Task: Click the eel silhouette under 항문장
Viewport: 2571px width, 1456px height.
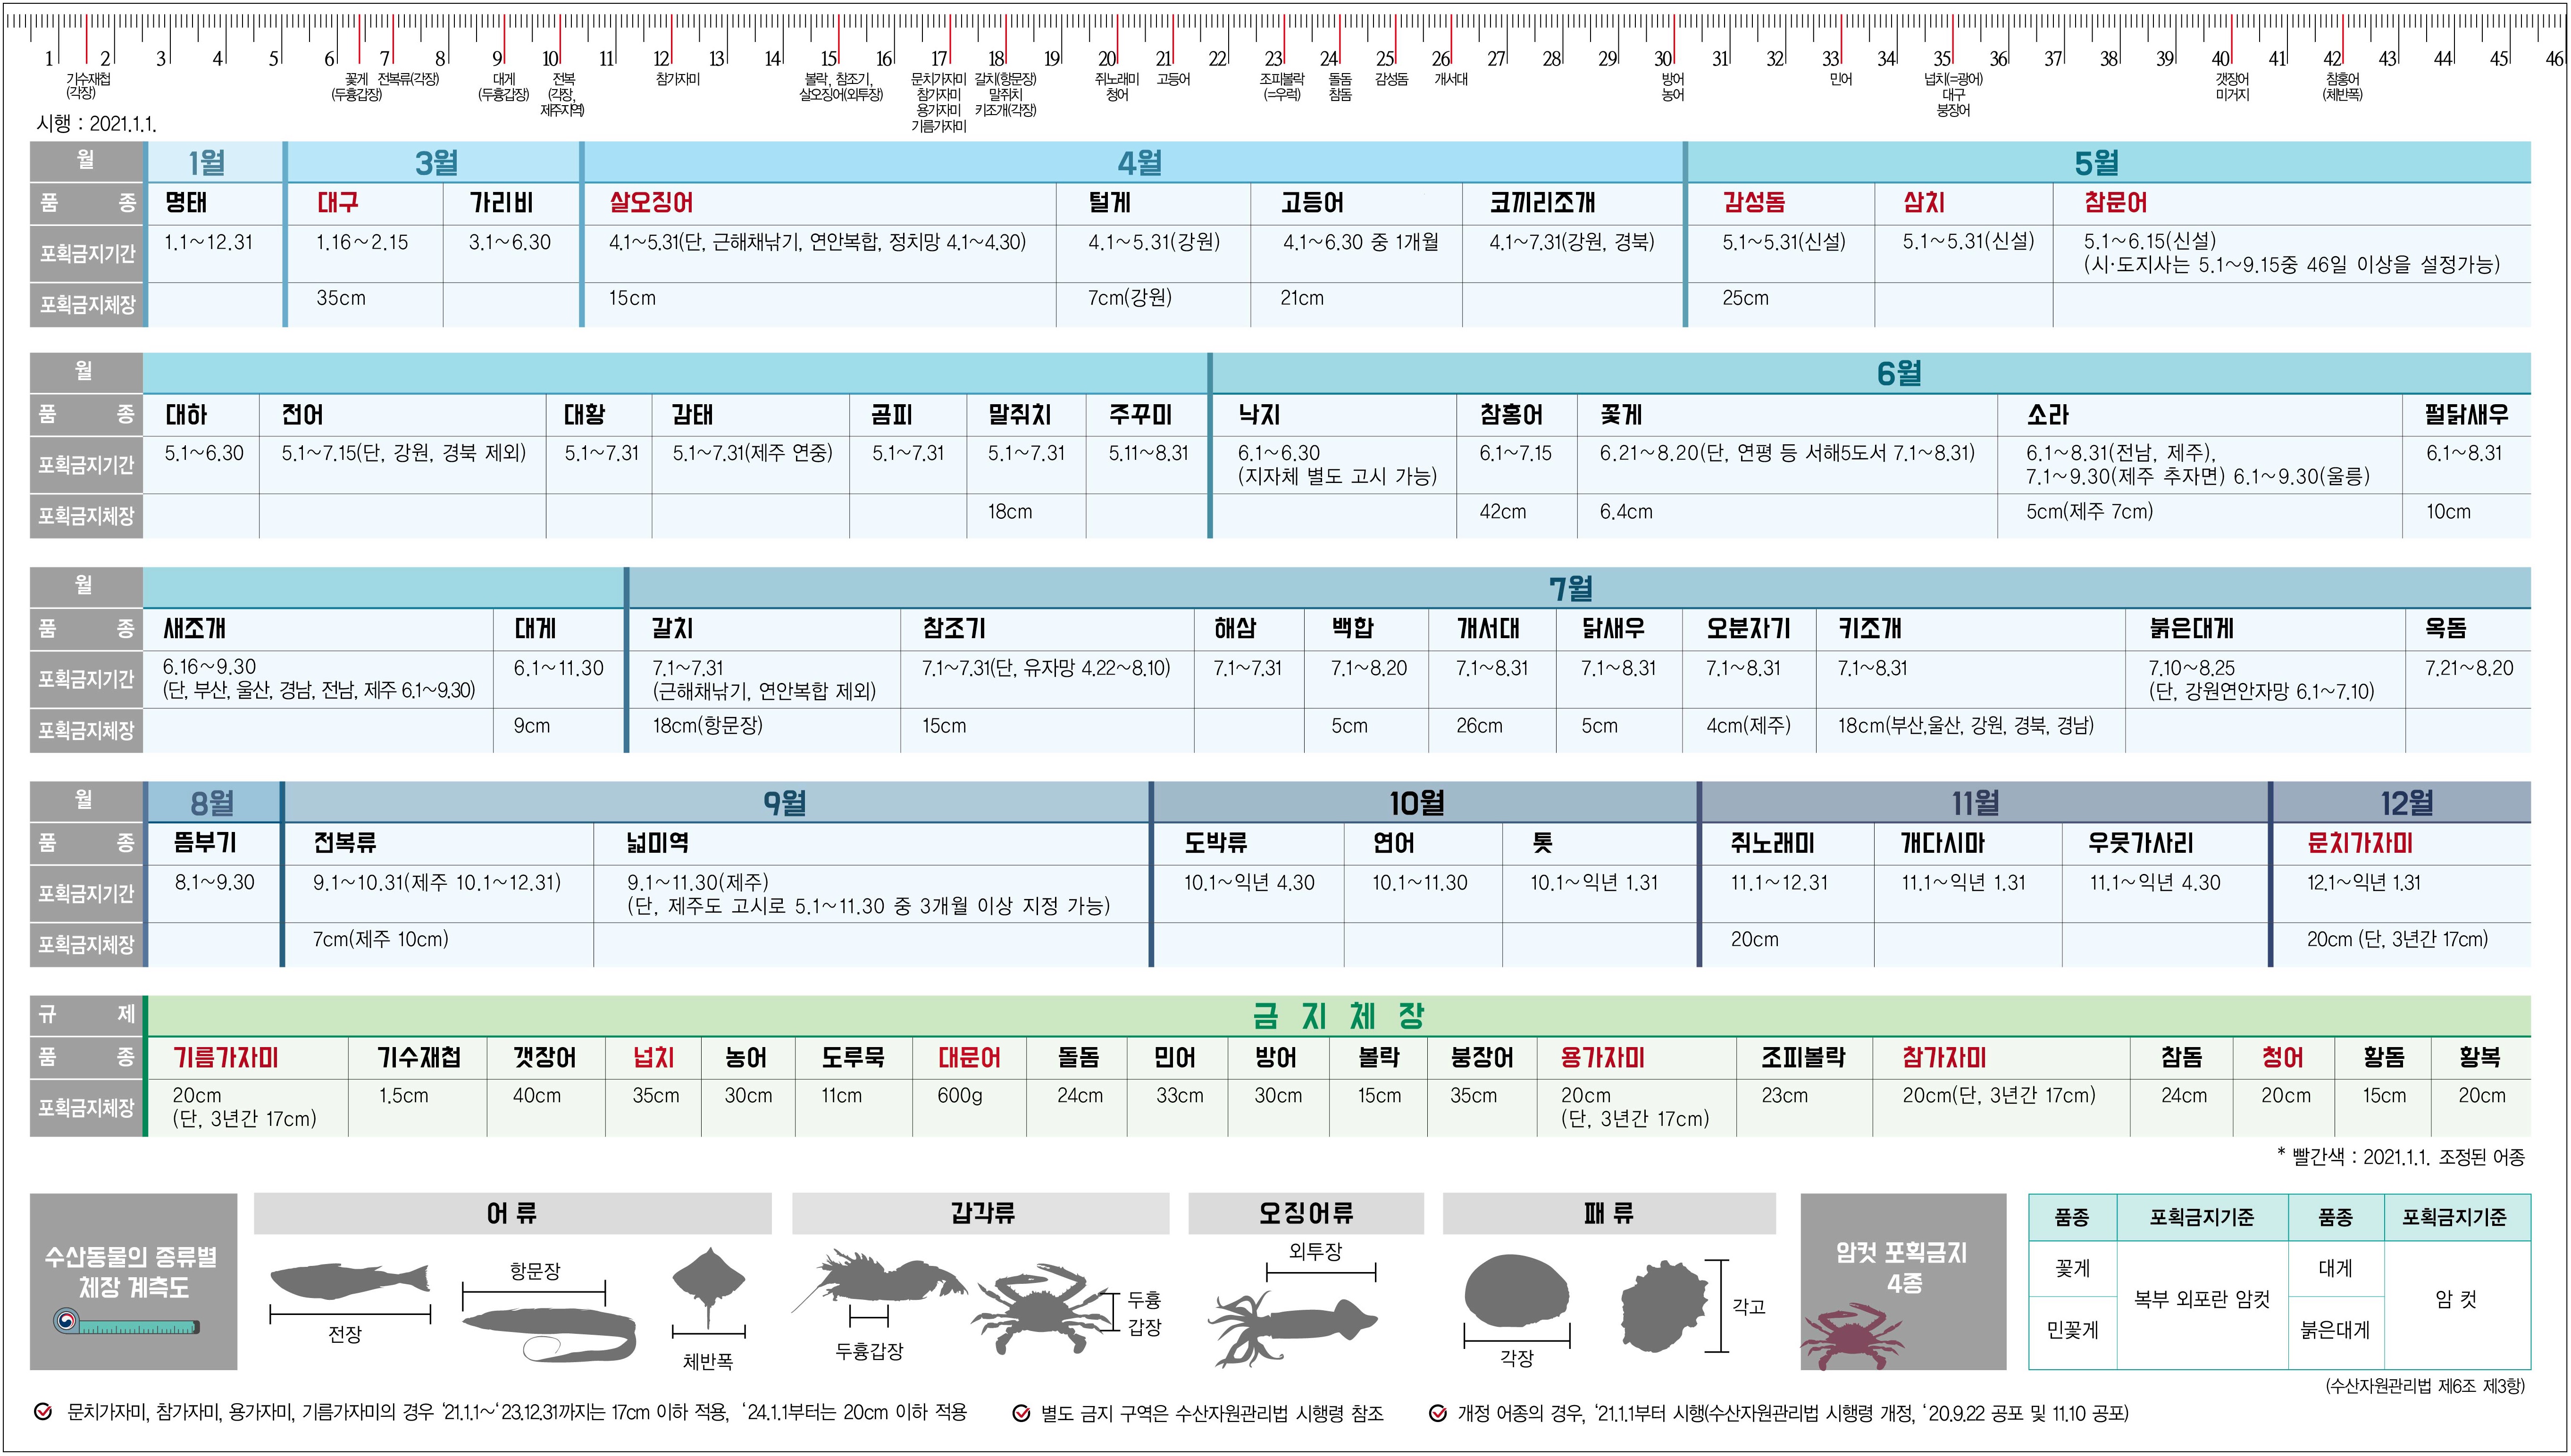Action: pyautogui.click(x=549, y=1335)
